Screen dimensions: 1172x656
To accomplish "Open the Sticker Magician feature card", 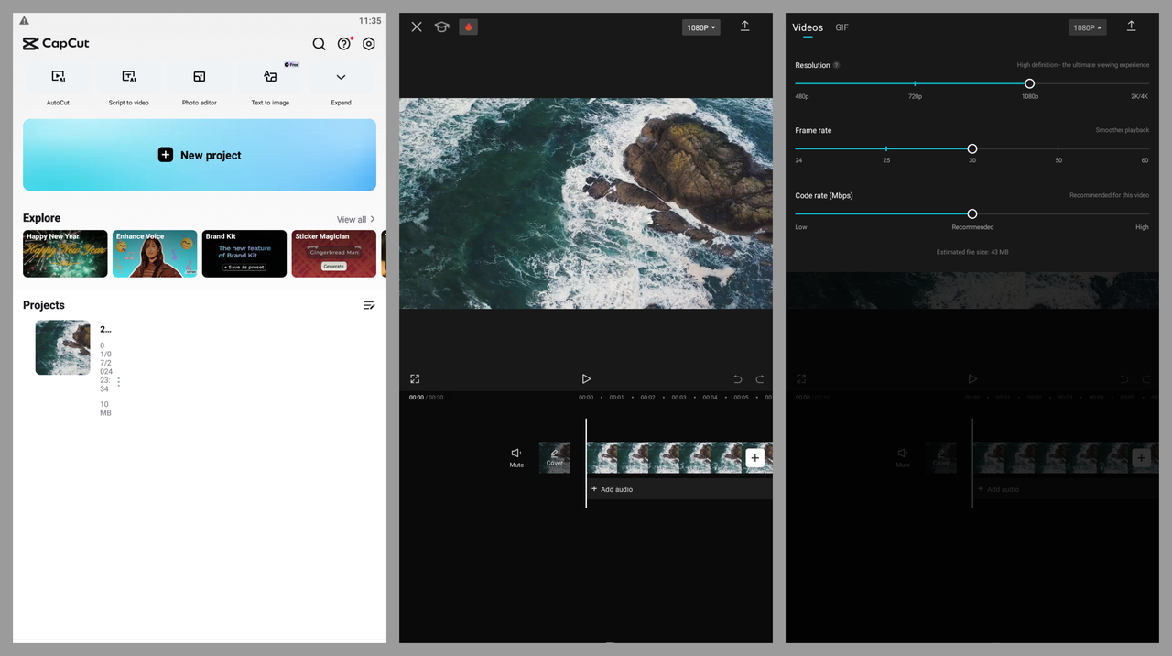I will [334, 254].
